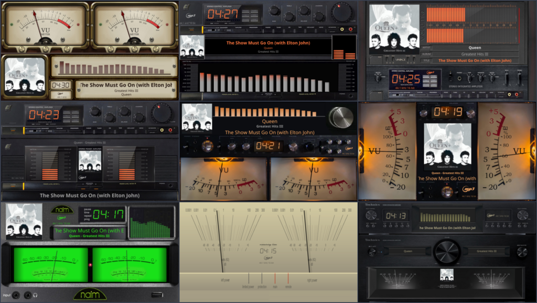Click the mp3 logo in 04:19 skin

(x=468, y=189)
